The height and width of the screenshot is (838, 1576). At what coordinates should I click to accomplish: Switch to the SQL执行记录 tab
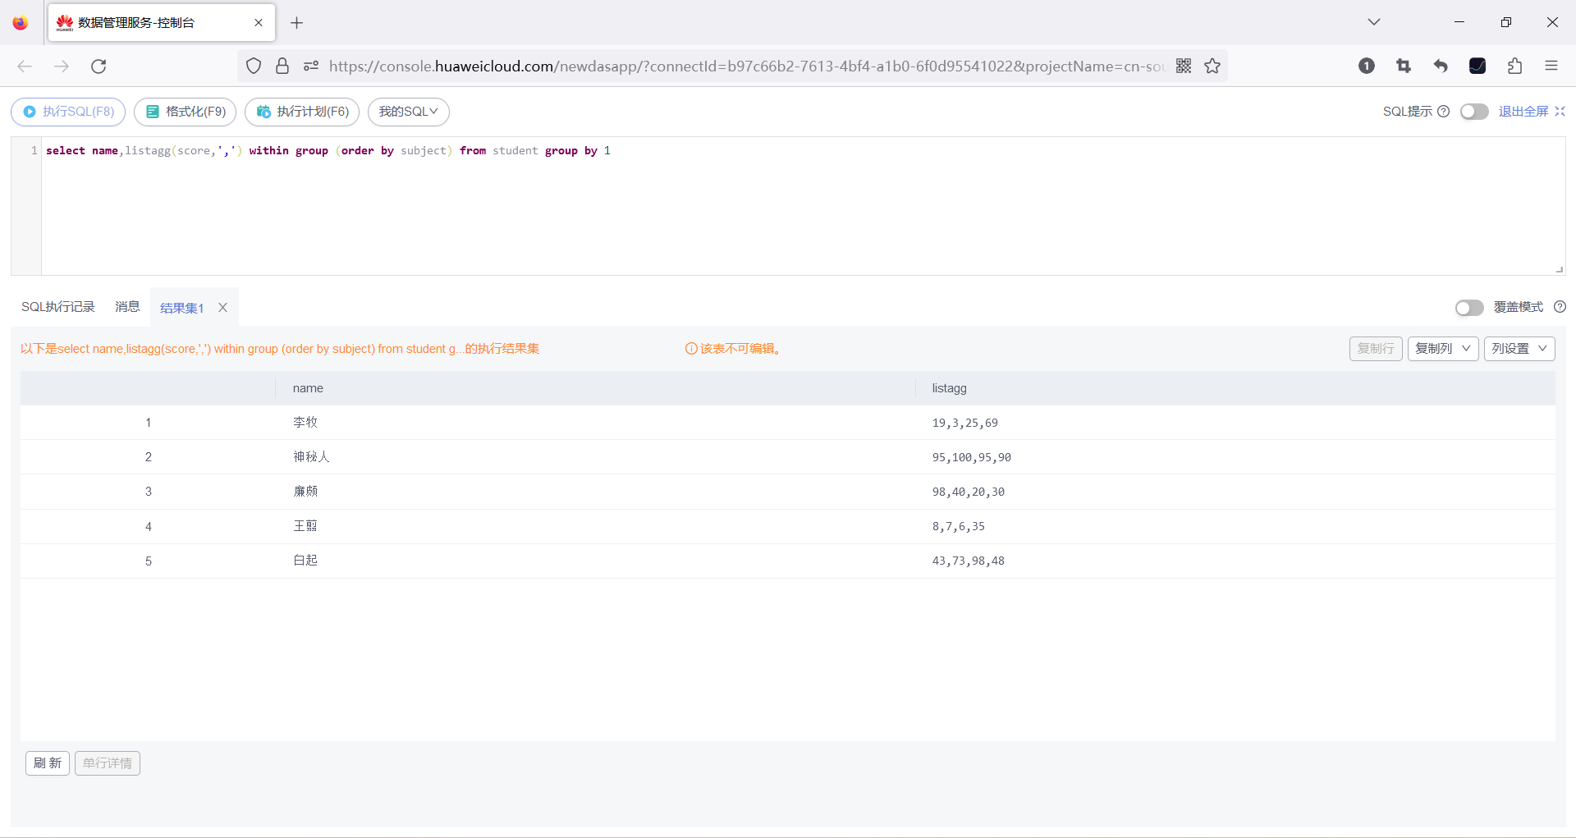click(x=58, y=307)
